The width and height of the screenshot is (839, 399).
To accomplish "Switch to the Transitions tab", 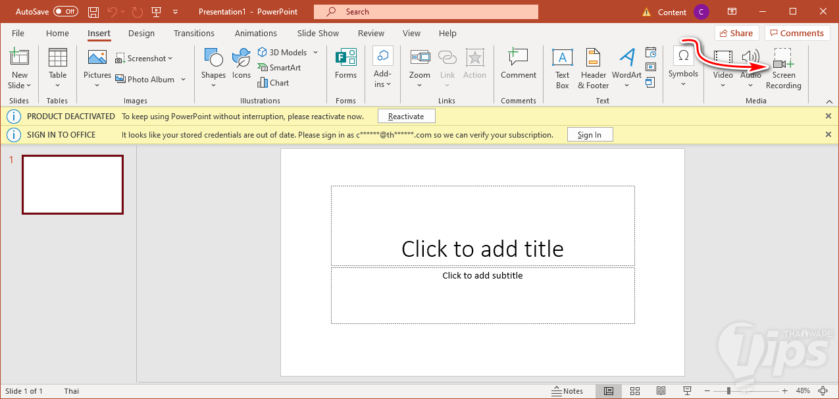I will [193, 34].
